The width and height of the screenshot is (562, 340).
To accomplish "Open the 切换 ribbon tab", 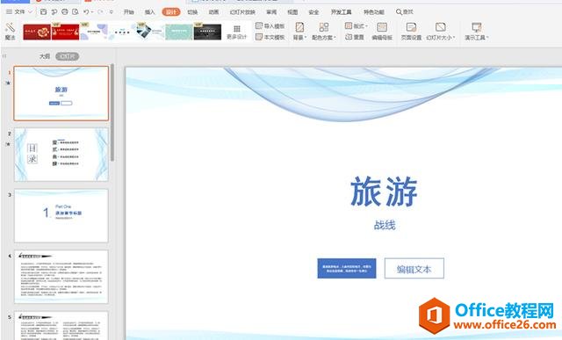I will point(192,11).
